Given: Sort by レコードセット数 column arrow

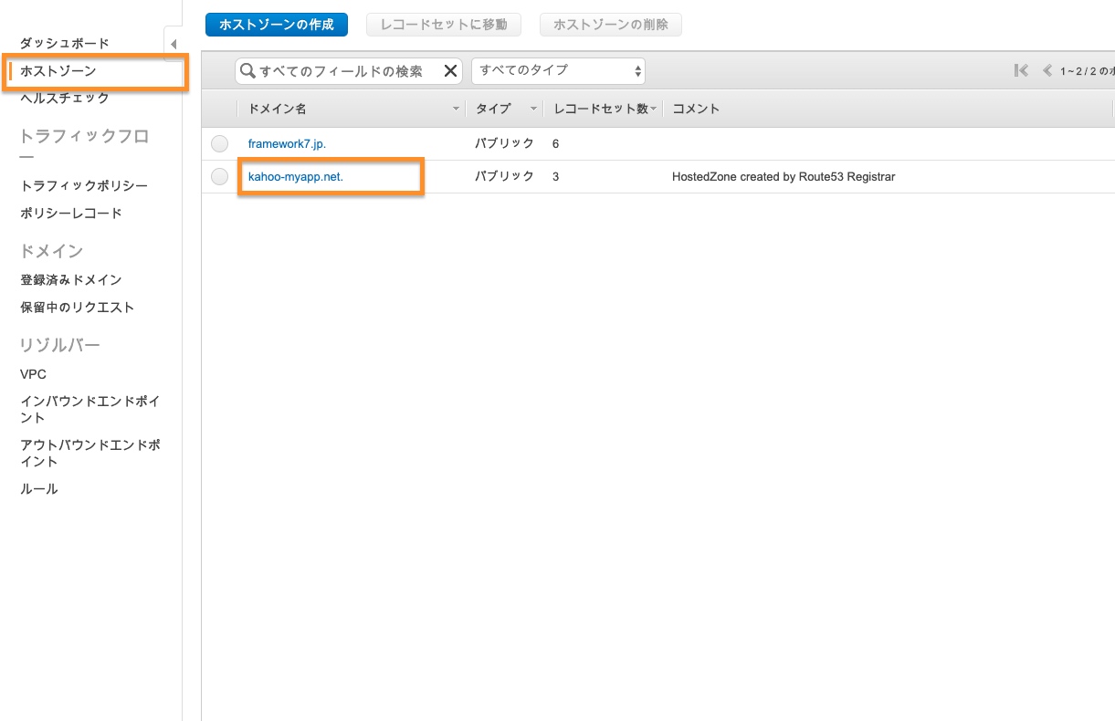Looking at the screenshot, I should 654,110.
